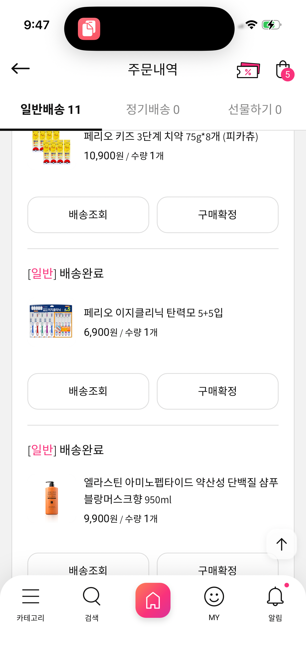
Task: Tap the clipboard icon in Dynamic Island
Action: point(89,29)
